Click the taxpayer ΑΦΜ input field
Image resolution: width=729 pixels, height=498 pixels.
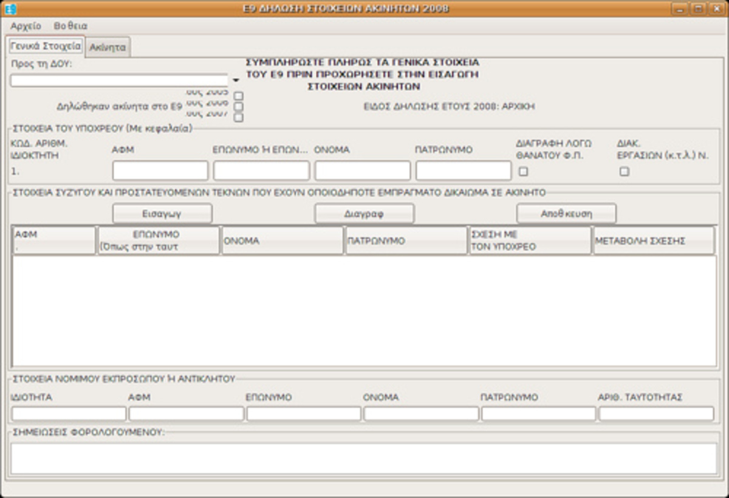160,171
